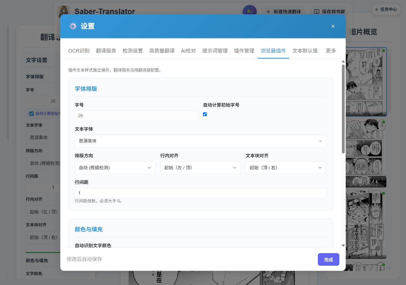Select the 高质量翻译 tab

pyautogui.click(x=162, y=51)
